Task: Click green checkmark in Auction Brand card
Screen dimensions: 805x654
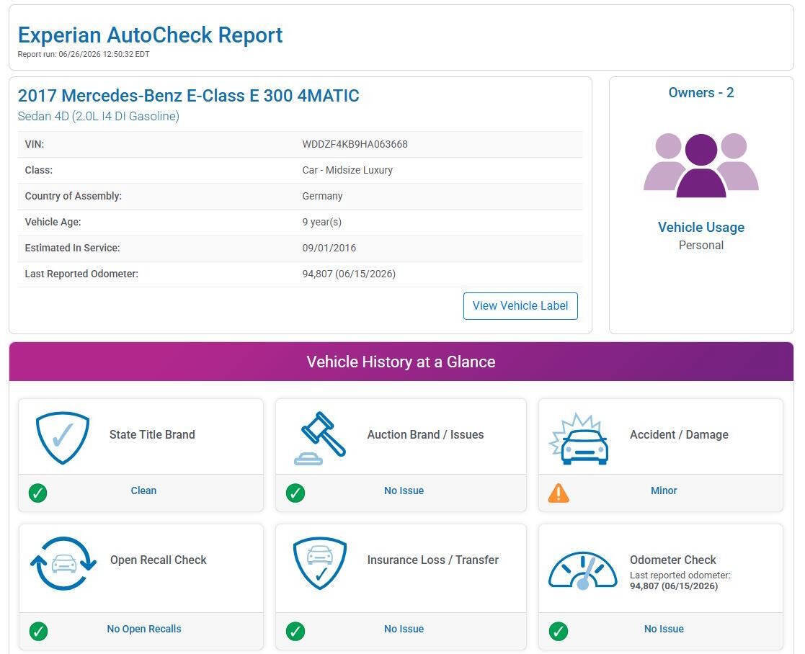Action: [x=295, y=493]
